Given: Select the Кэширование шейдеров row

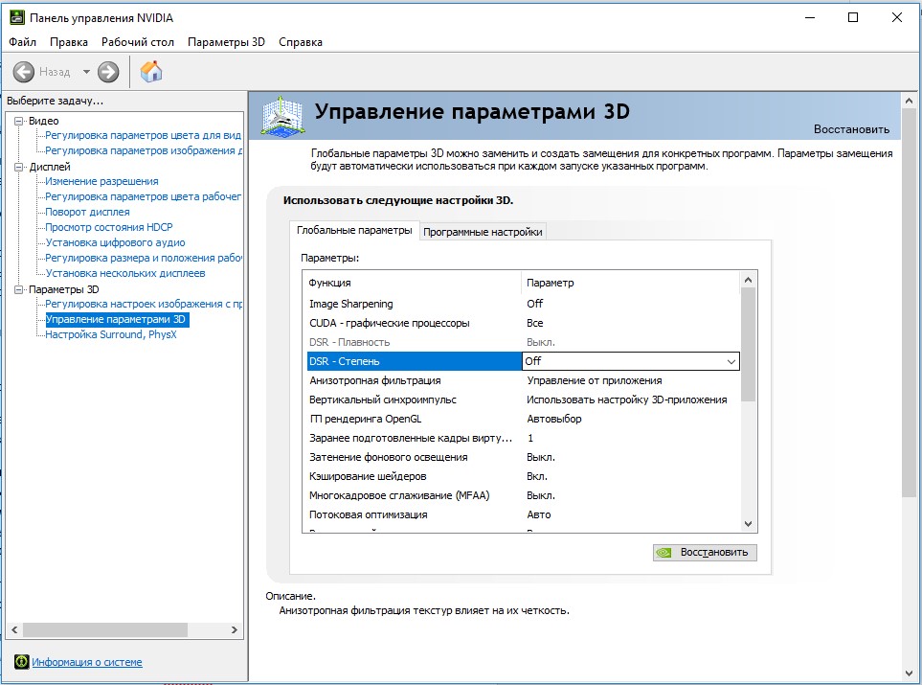Looking at the screenshot, I should point(523,476).
